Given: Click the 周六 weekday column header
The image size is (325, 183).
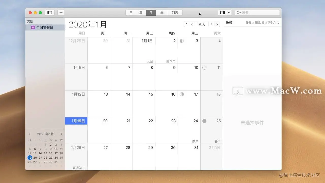Looking at the screenshot, I should [x=217, y=33].
